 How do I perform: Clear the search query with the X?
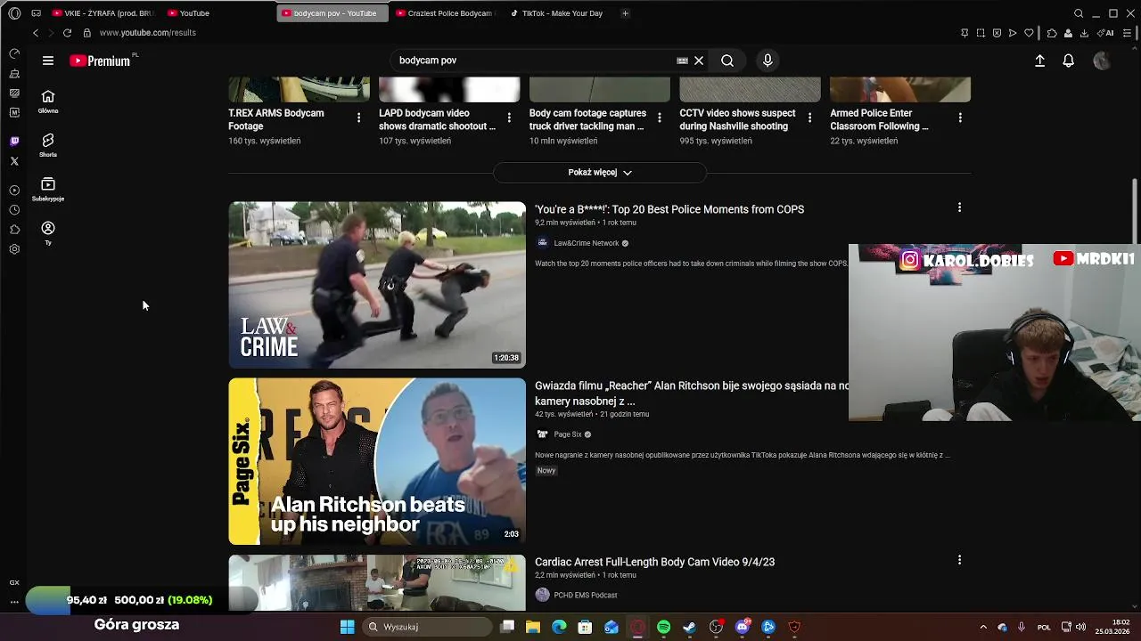coord(699,61)
